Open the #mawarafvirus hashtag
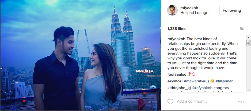Screen dimensions: 251x111 [197, 81]
